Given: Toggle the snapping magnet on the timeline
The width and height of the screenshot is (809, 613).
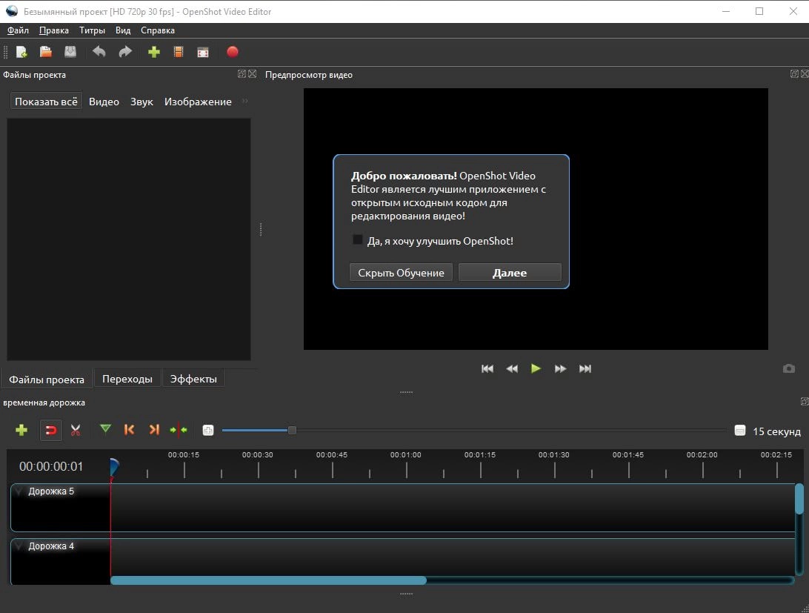Looking at the screenshot, I should [x=51, y=430].
